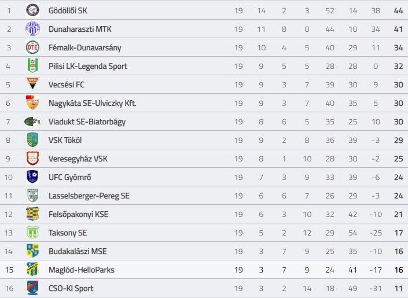Click the VSK Tököl crest
The image size is (408, 298).
pyautogui.click(x=33, y=140)
